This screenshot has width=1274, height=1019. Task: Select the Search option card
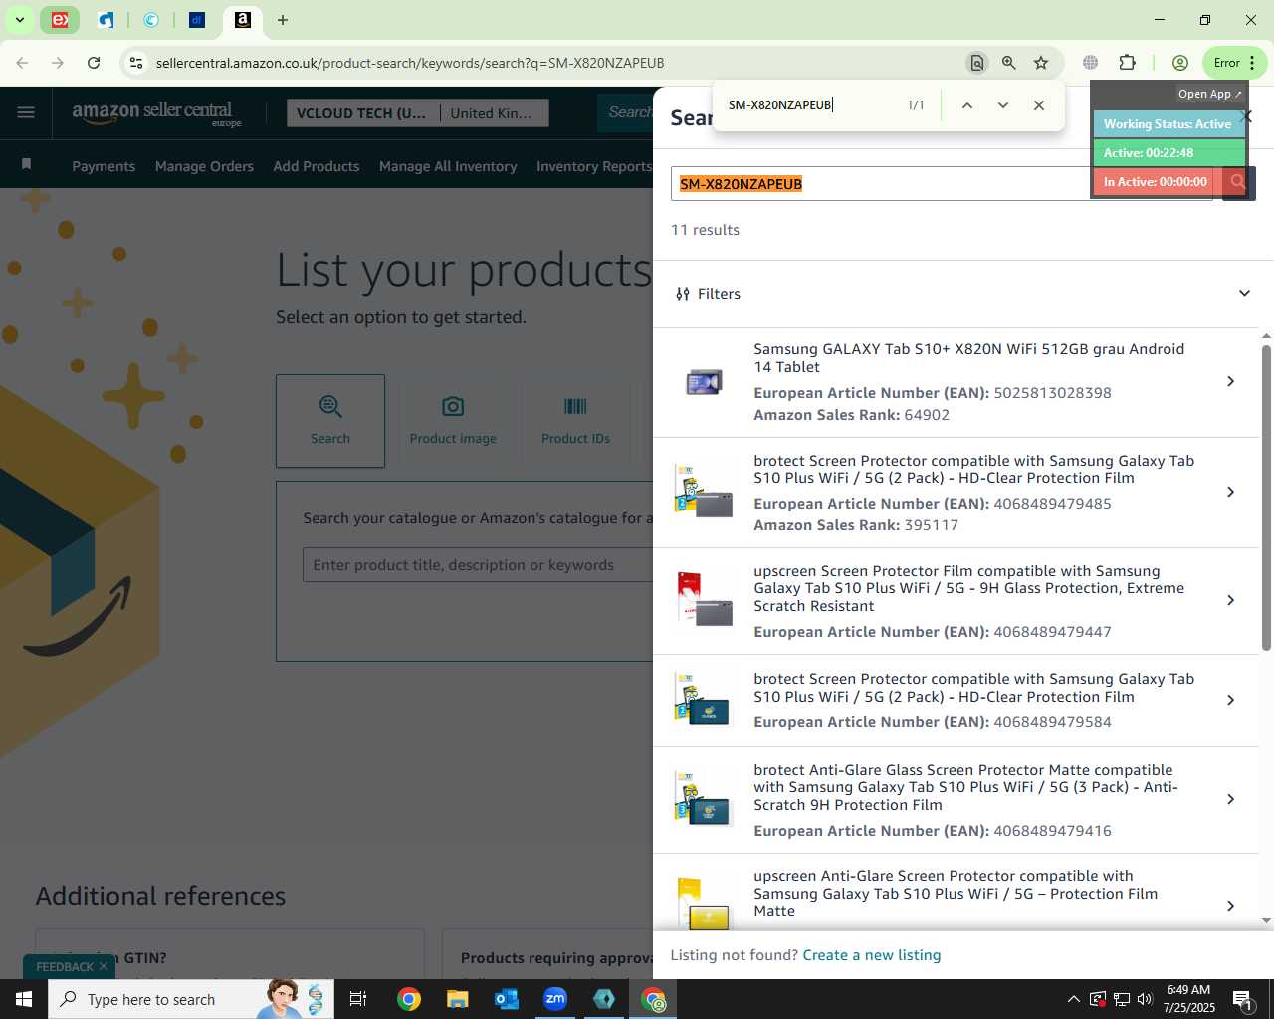click(x=330, y=421)
